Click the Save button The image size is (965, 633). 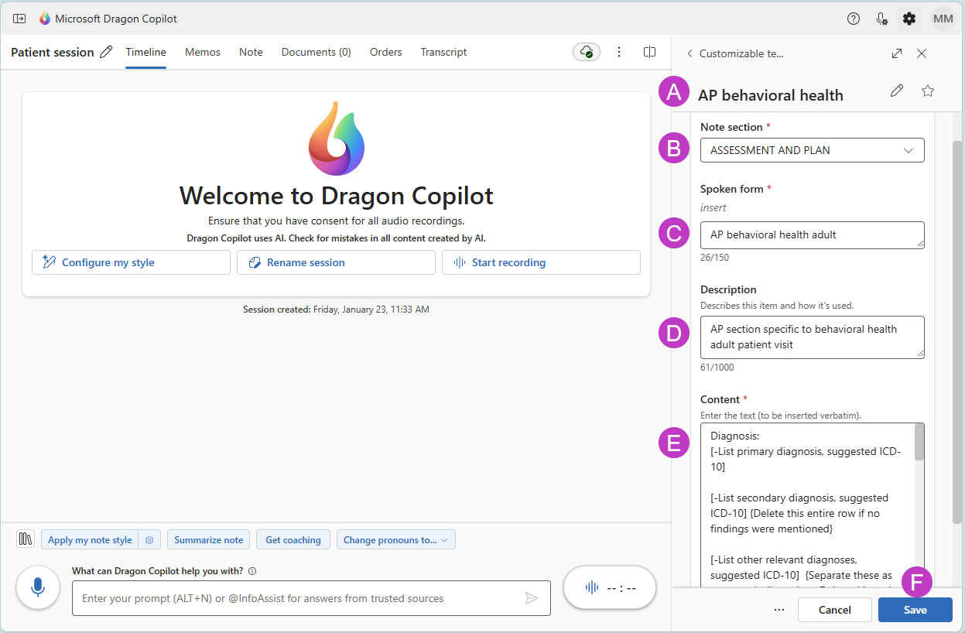pyautogui.click(x=915, y=610)
